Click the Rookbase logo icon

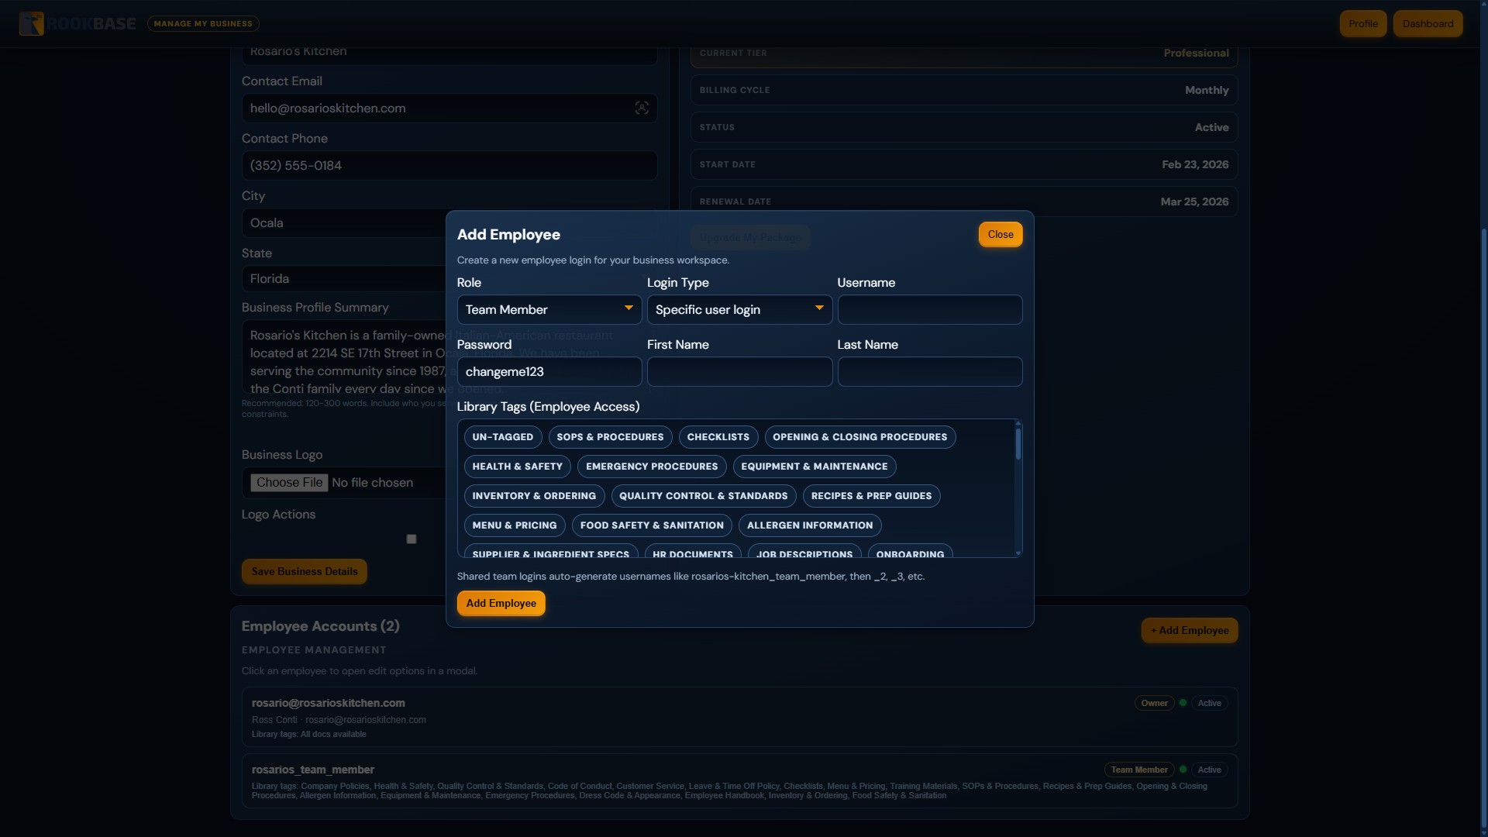31,23
